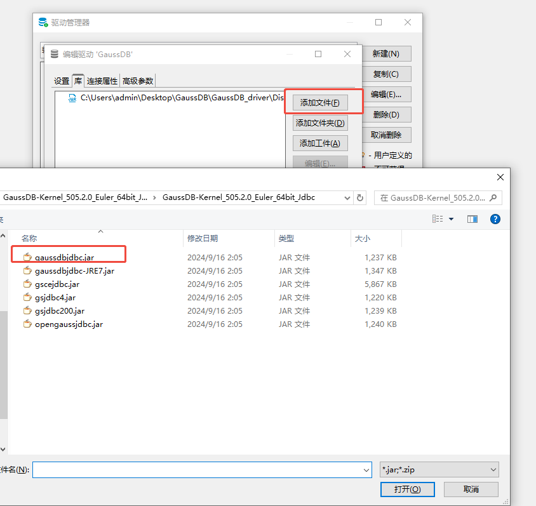Screen dimensions: 536x506
Task: Click the 添加文件(F) button
Action: pos(320,102)
